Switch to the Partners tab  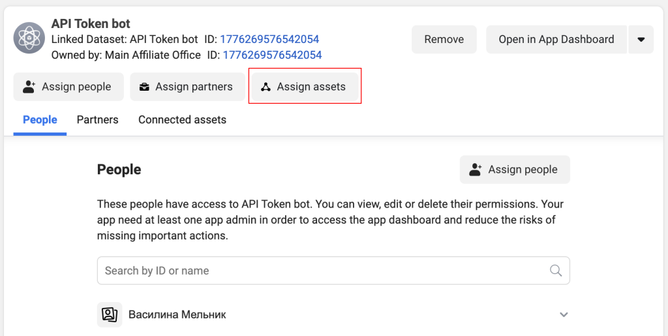point(98,119)
